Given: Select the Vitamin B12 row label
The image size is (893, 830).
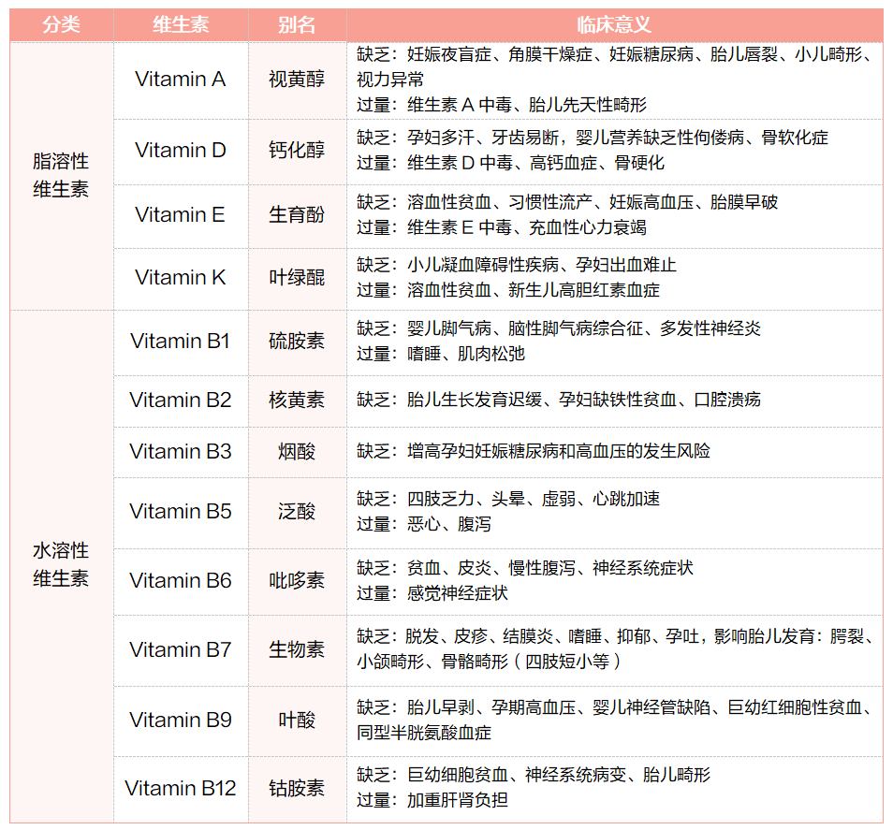Looking at the screenshot, I should click(x=180, y=789).
